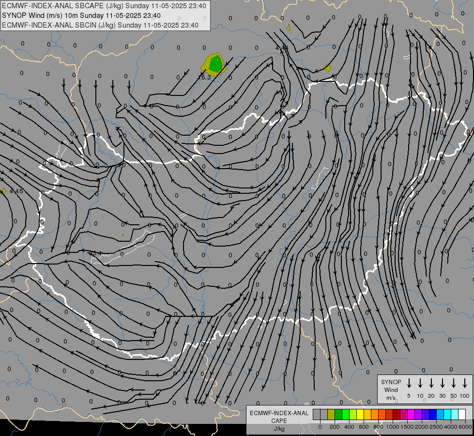This screenshot has width=474, height=436.
Task: Click the SYNOP Wind m/s legend title
Action: click(391, 389)
